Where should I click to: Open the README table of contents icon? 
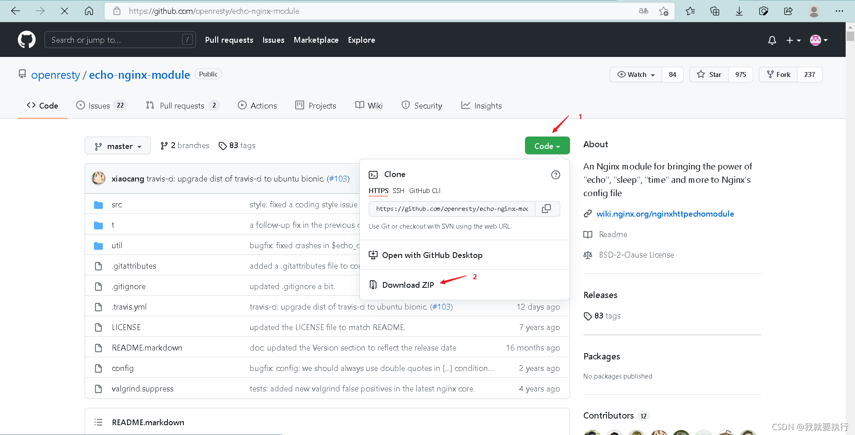tap(98, 422)
